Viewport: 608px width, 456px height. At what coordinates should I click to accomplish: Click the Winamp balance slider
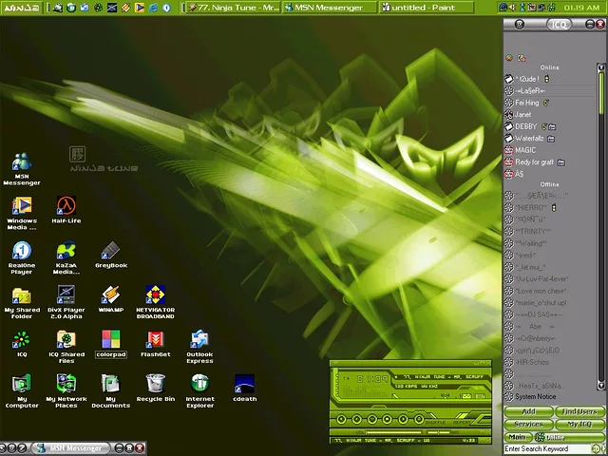tap(439, 432)
